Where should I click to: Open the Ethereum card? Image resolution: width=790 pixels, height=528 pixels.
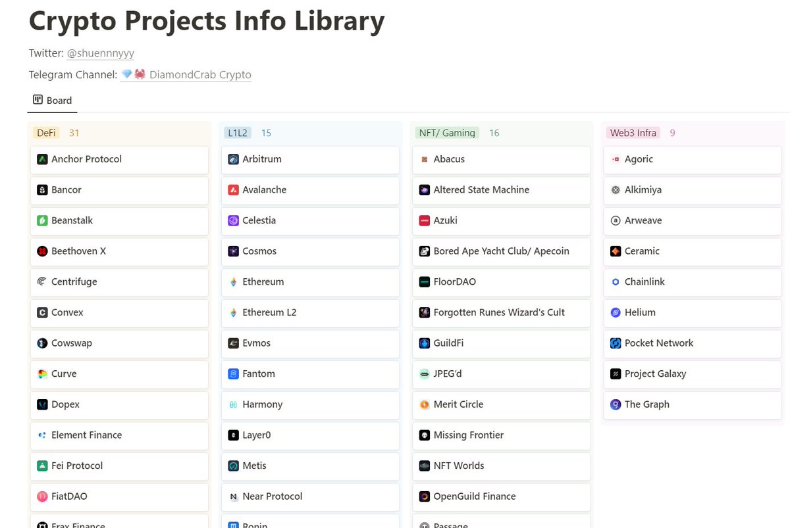pos(310,281)
